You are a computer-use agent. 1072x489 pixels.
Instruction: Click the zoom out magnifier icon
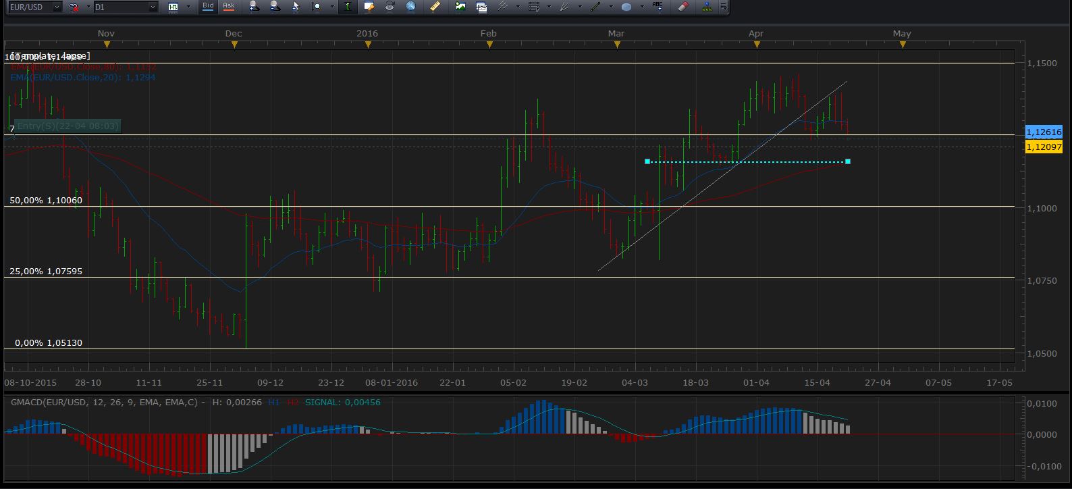(275, 7)
